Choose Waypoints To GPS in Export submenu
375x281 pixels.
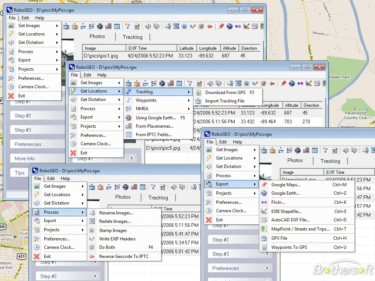click(x=307, y=247)
